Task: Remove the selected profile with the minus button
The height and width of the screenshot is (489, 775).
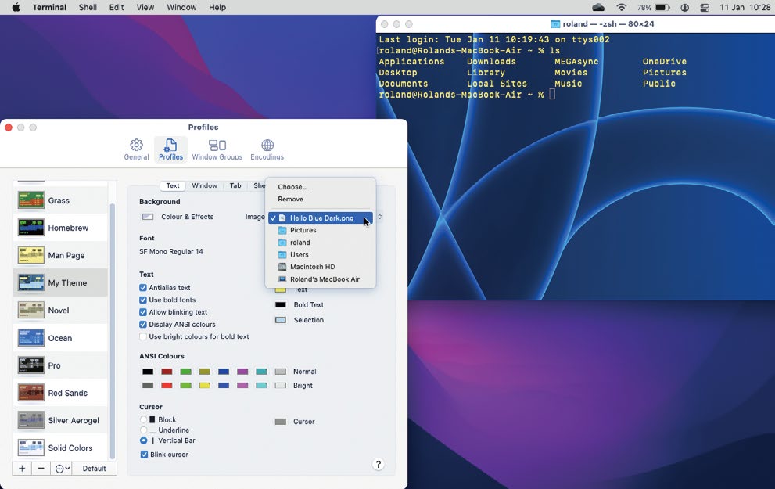Action: click(x=41, y=468)
